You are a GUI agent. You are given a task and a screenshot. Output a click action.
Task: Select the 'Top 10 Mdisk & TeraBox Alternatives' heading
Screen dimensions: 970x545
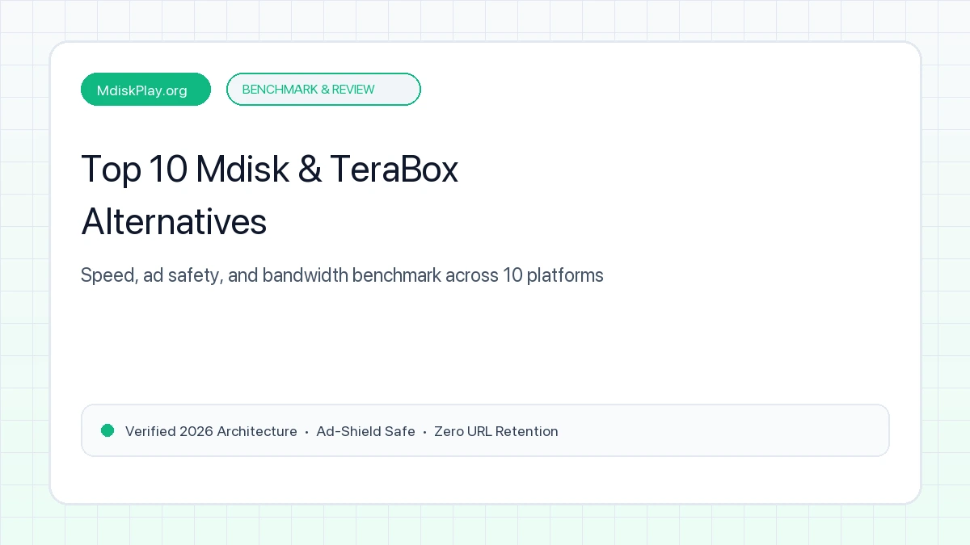click(x=270, y=195)
